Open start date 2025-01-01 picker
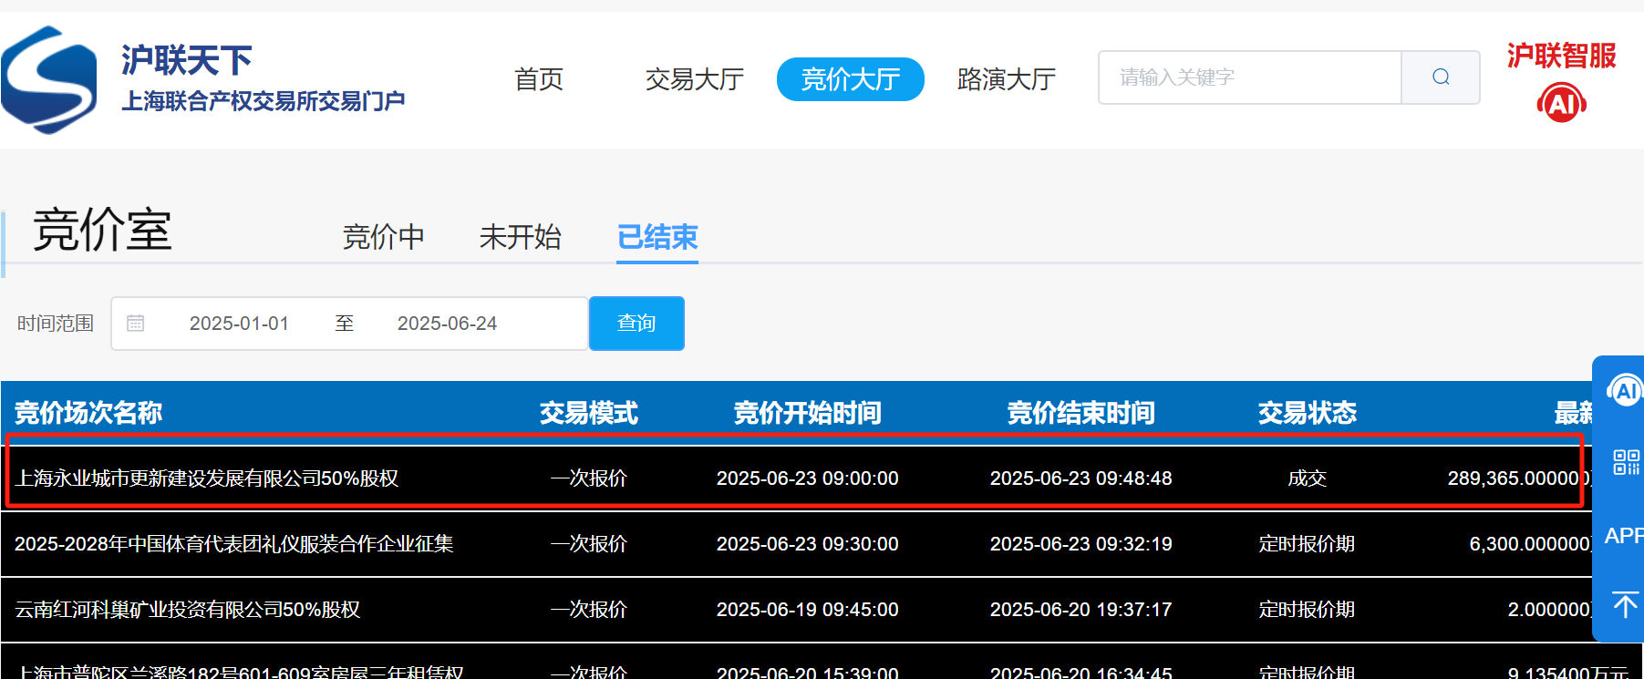Image resolution: width=1644 pixels, height=679 pixels. [239, 324]
